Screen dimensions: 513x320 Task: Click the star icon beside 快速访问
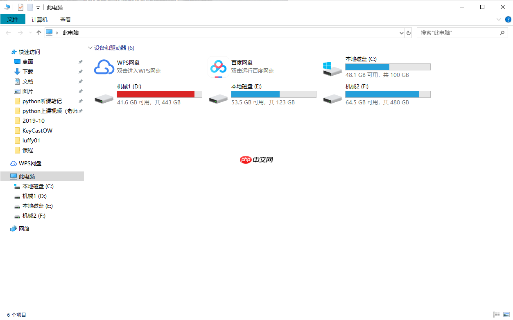pos(14,52)
